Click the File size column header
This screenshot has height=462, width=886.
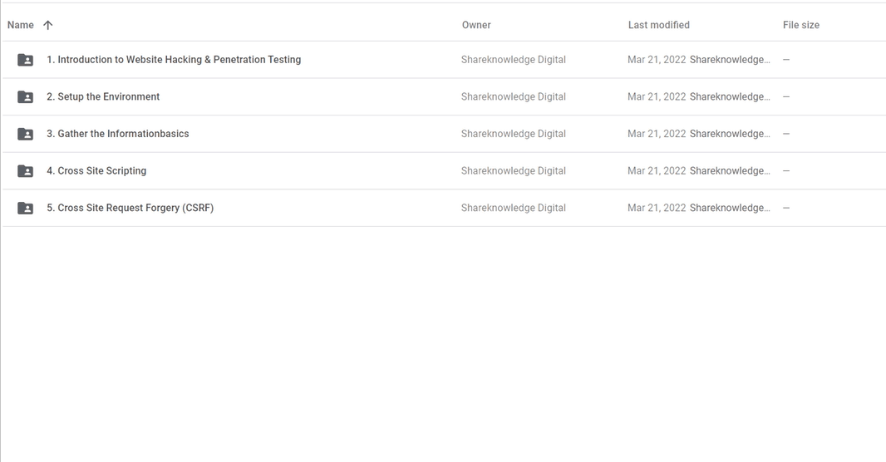800,25
